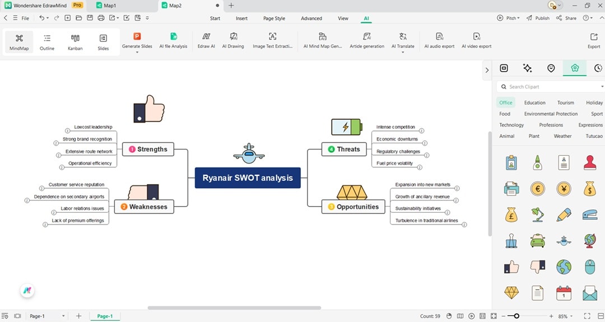Select the Technology clipart category
605x322 pixels.
click(511, 125)
